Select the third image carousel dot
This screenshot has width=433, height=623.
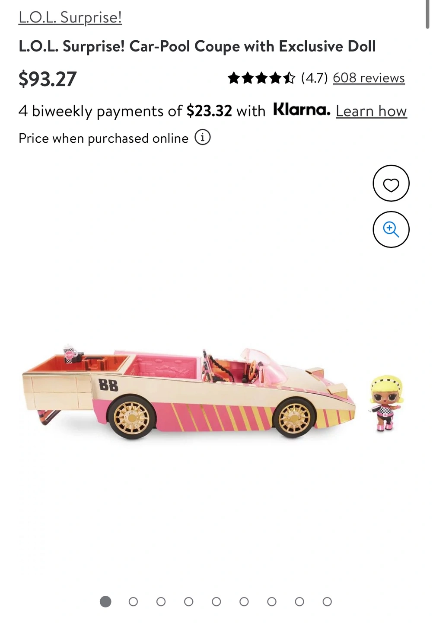[x=161, y=601]
